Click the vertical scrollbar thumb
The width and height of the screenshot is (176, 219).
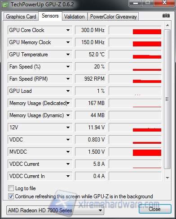[x=167, y=99]
